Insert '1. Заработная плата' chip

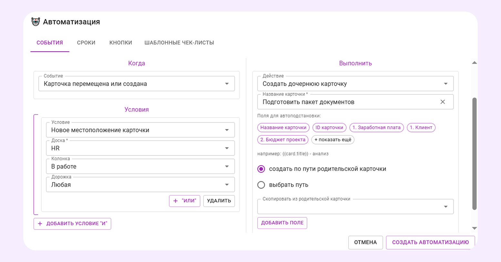click(376, 127)
